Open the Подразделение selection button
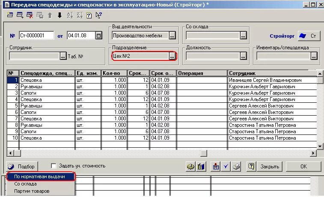324x197 pixels. pyautogui.click(x=172, y=56)
